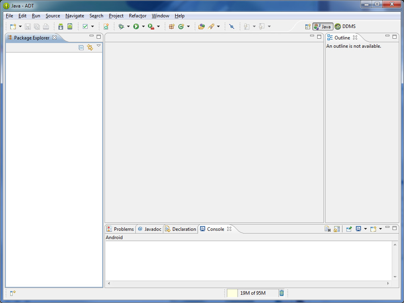Click the Open Type folder icon

(x=202, y=26)
